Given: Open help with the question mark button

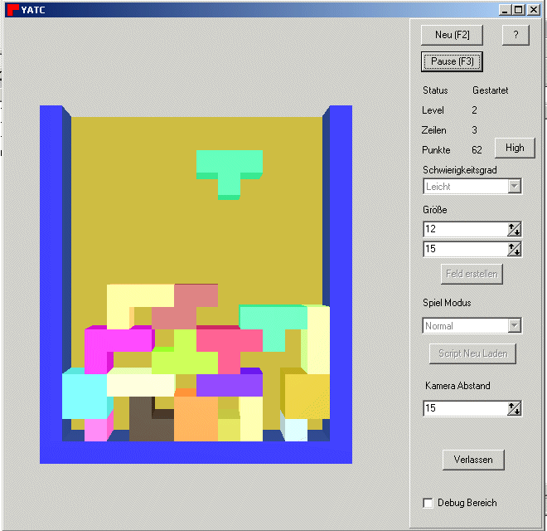Looking at the screenshot, I should coord(515,35).
